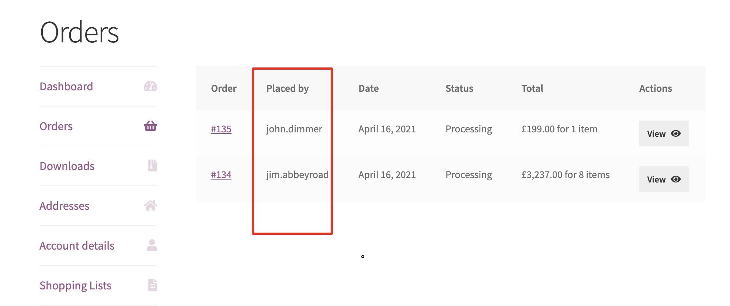The image size is (730, 306).
Task: Click the Orders basket icon
Action: [150, 126]
